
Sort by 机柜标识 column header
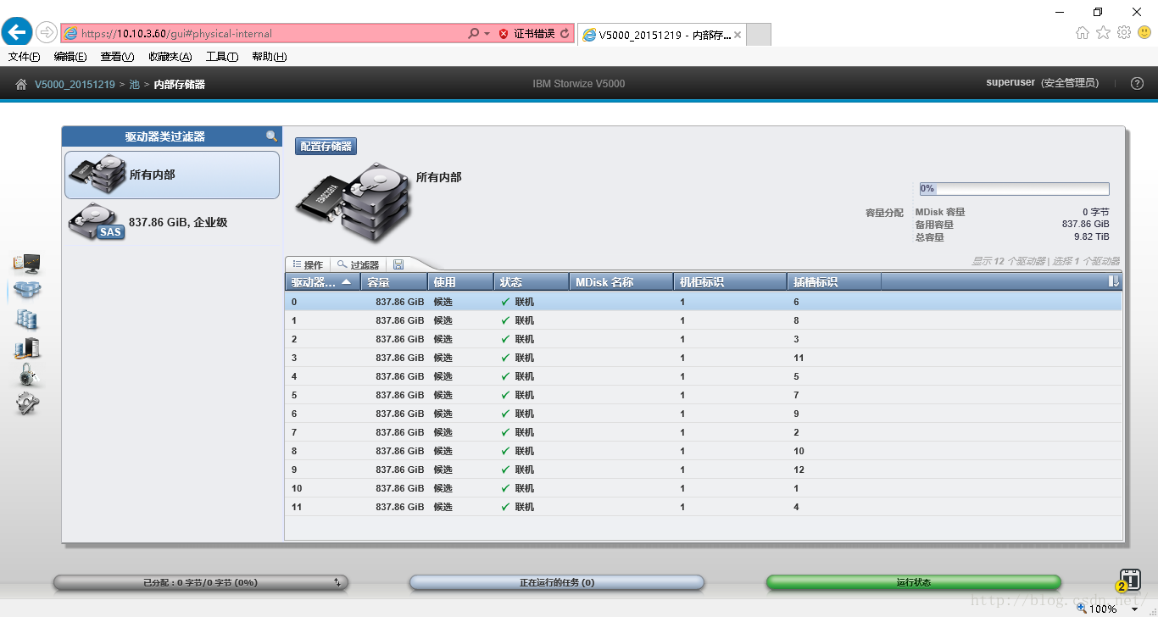click(730, 281)
